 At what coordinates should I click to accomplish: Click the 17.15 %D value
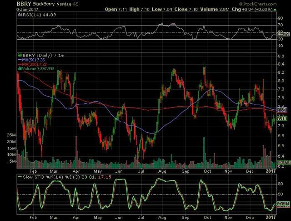105,177
